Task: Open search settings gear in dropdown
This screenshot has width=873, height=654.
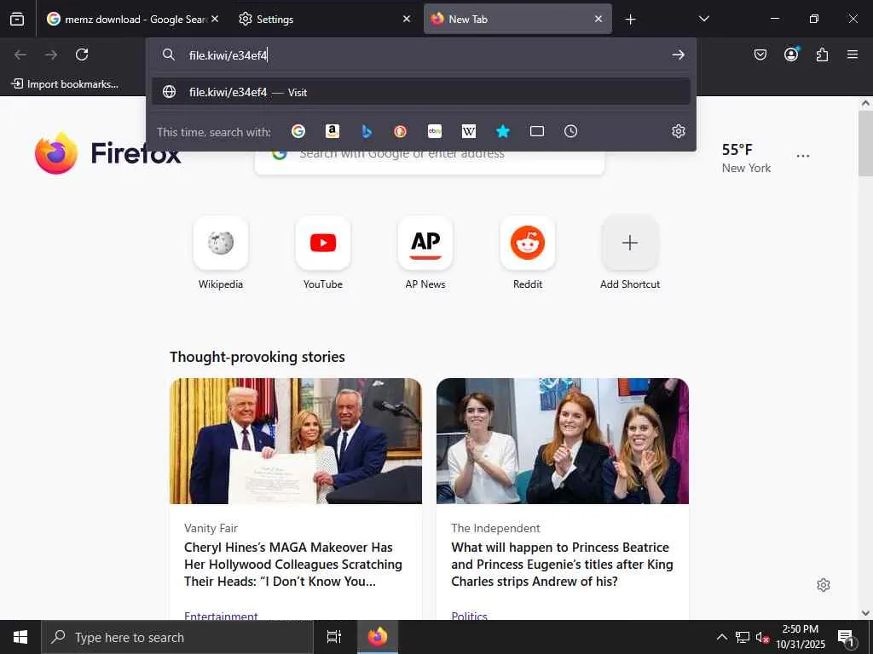Action: (x=678, y=131)
